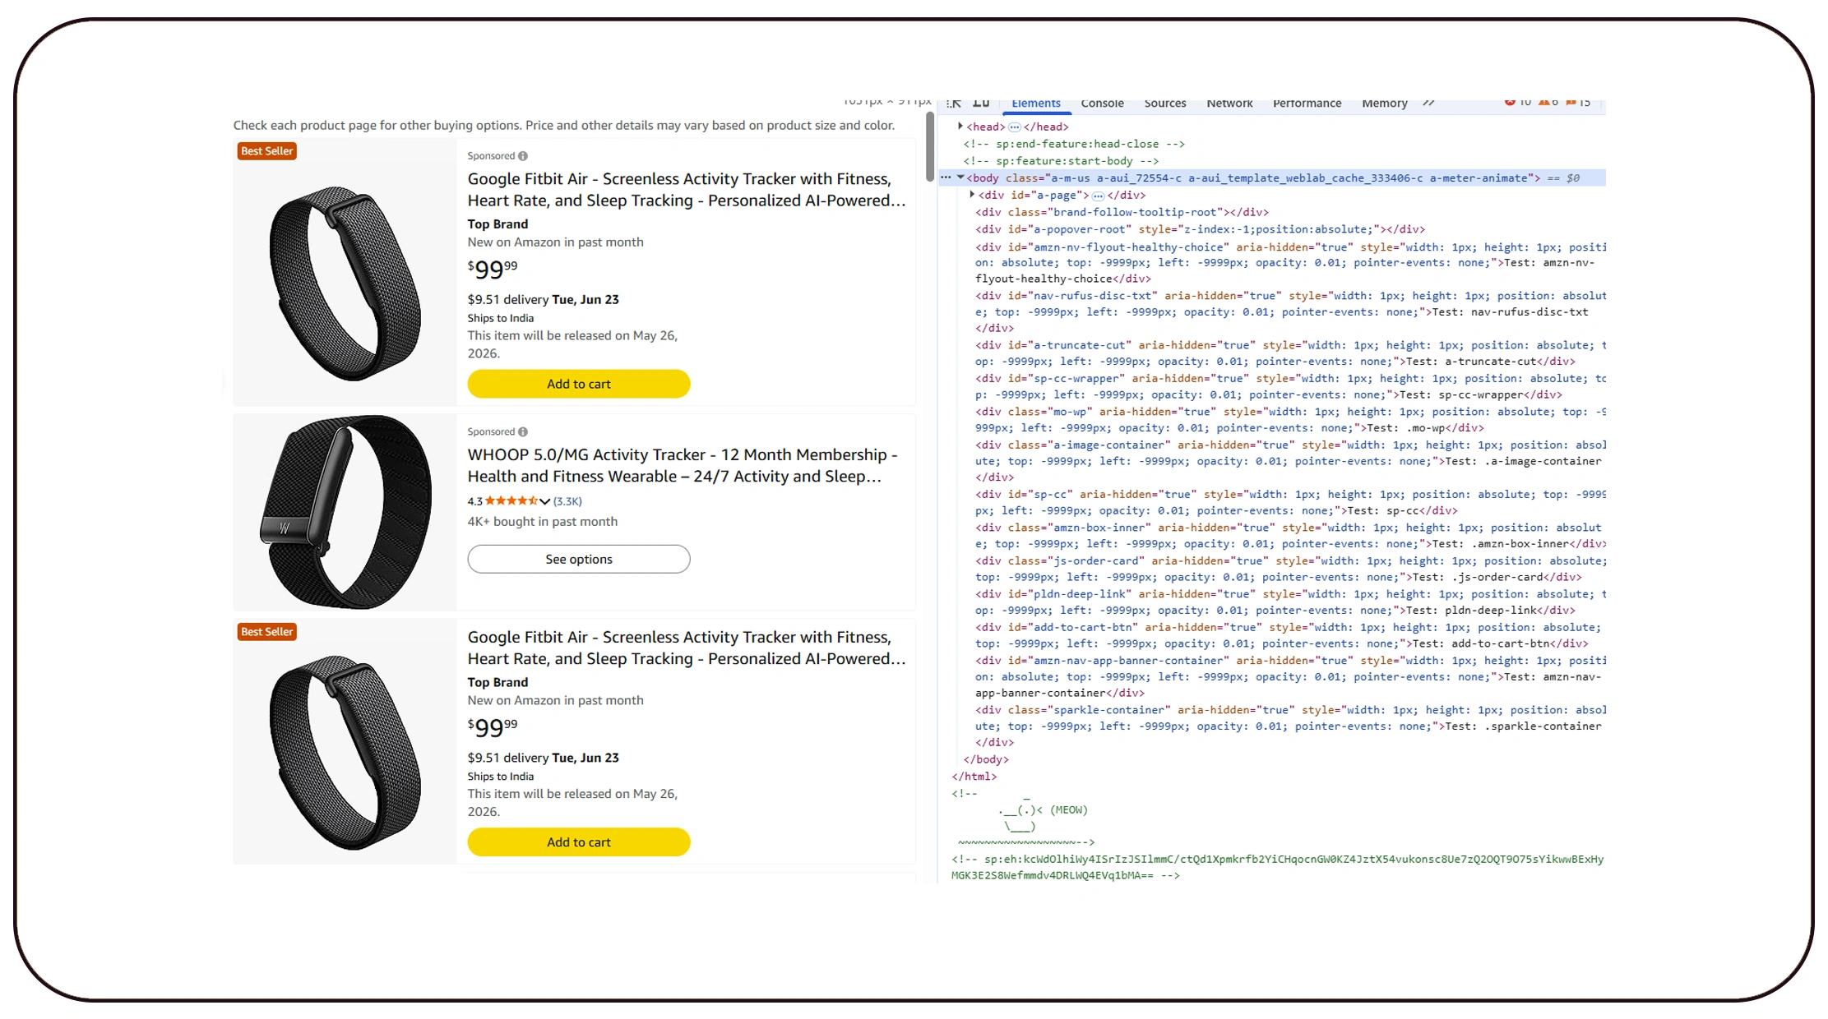The height and width of the screenshot is (1019, 1828).
Task: Open the (3.3K) reviews link
Action: point(567,501)
